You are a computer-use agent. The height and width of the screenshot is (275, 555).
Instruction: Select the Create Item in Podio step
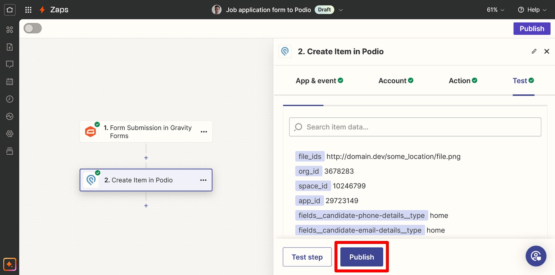click(146, 180)
